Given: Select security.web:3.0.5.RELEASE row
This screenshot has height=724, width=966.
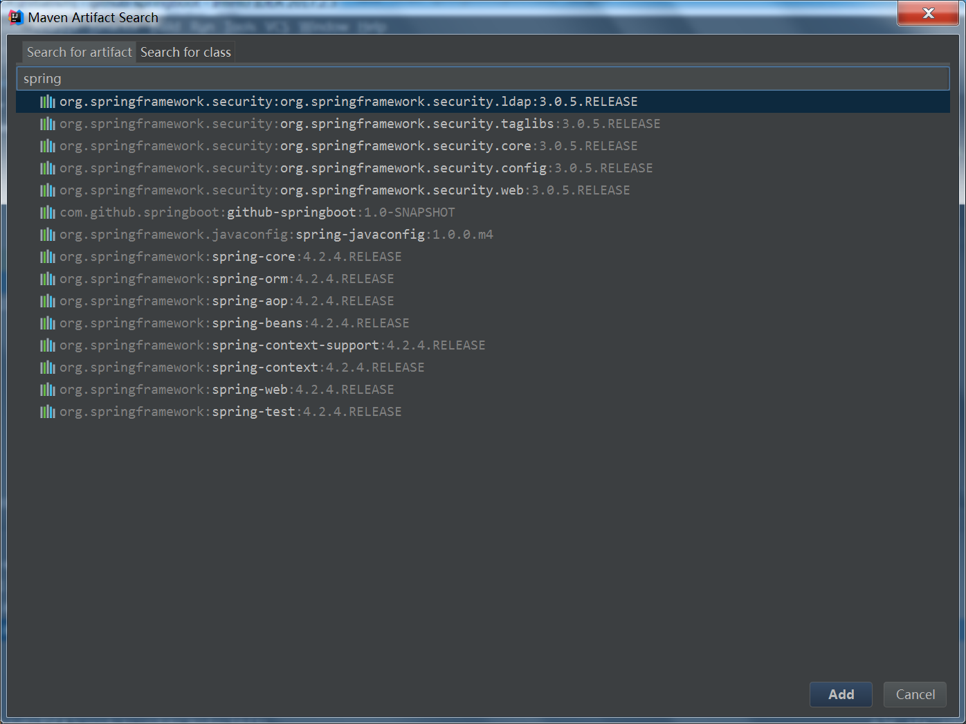Looking at the screenshot, I should [483, 190].
